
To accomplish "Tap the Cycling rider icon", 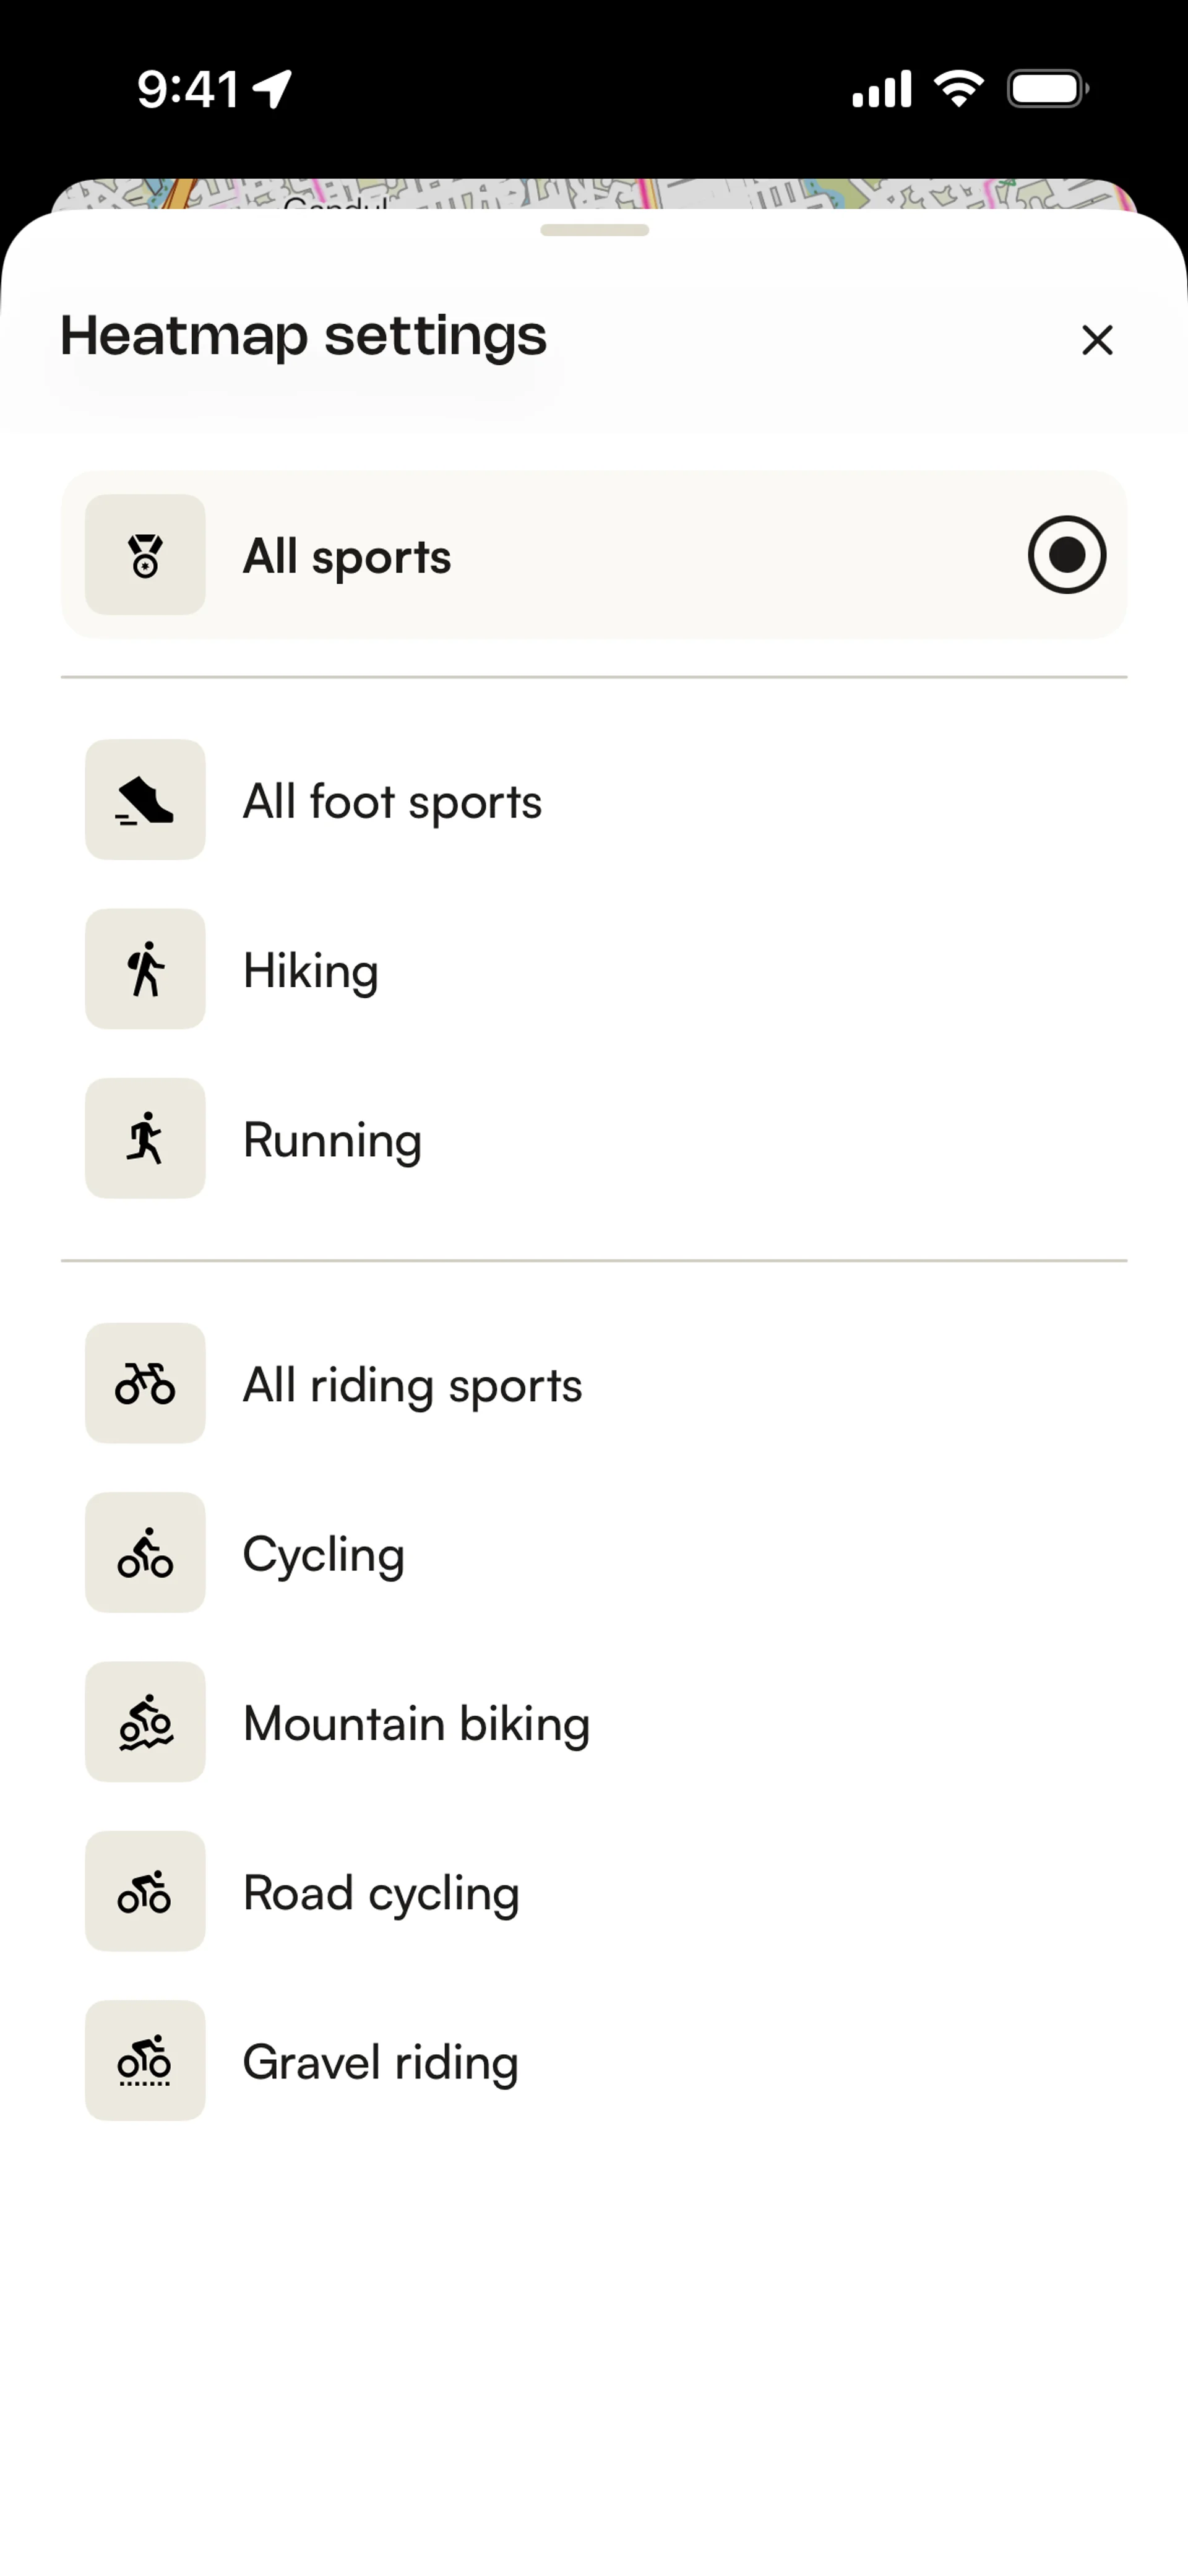I will click(145, 1552).
